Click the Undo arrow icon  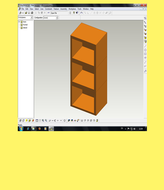coord(49,13)
